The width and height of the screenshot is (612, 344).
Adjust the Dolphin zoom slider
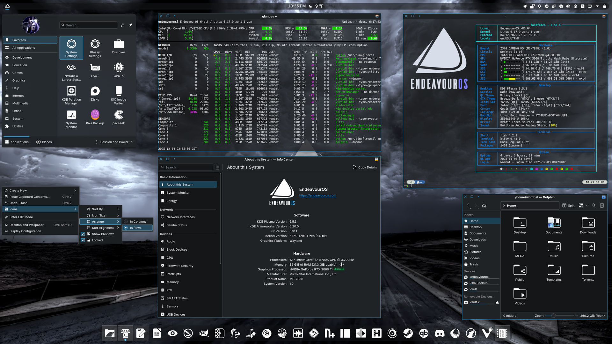pyautogui.click(x=554, y=316)
